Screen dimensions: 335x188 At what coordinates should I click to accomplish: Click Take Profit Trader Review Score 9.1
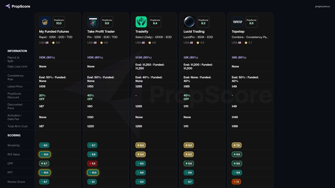[92, 182]
